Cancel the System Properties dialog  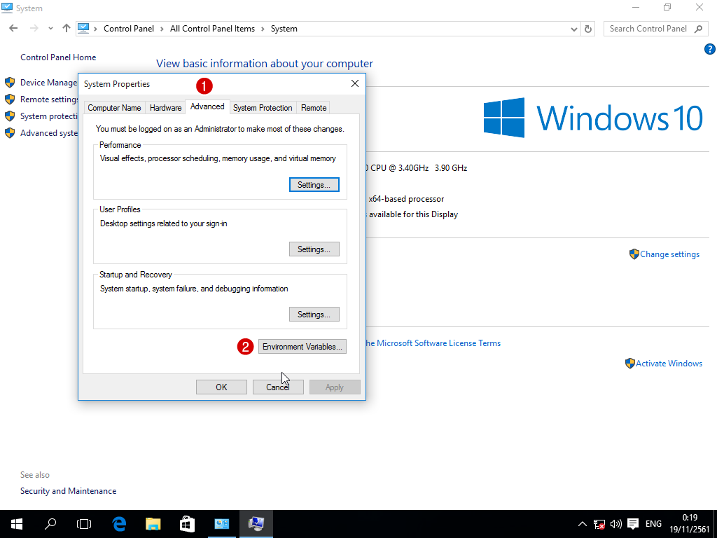click(x=278, y=387)
